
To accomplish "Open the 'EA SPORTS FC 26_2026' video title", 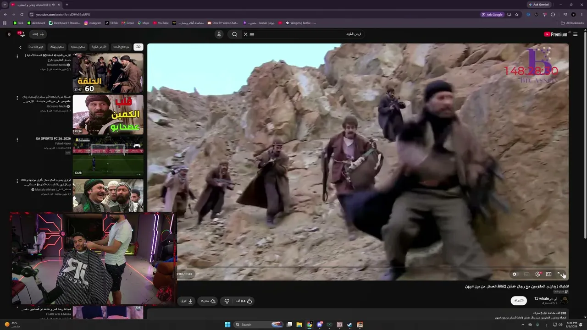I will (53, 138).
